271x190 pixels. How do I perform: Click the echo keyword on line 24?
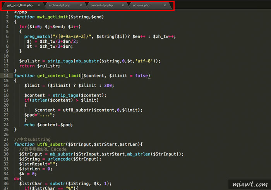(29, 125)
